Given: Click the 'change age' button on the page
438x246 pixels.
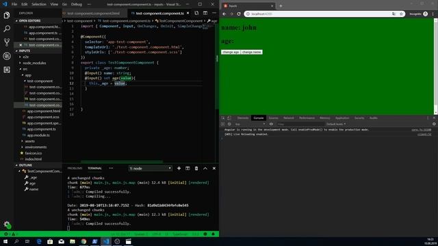Looking at the screenshot, I should click(231, 52).
